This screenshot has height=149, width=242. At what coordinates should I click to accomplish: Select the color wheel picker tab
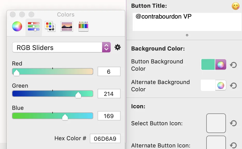tap(17, 26)
